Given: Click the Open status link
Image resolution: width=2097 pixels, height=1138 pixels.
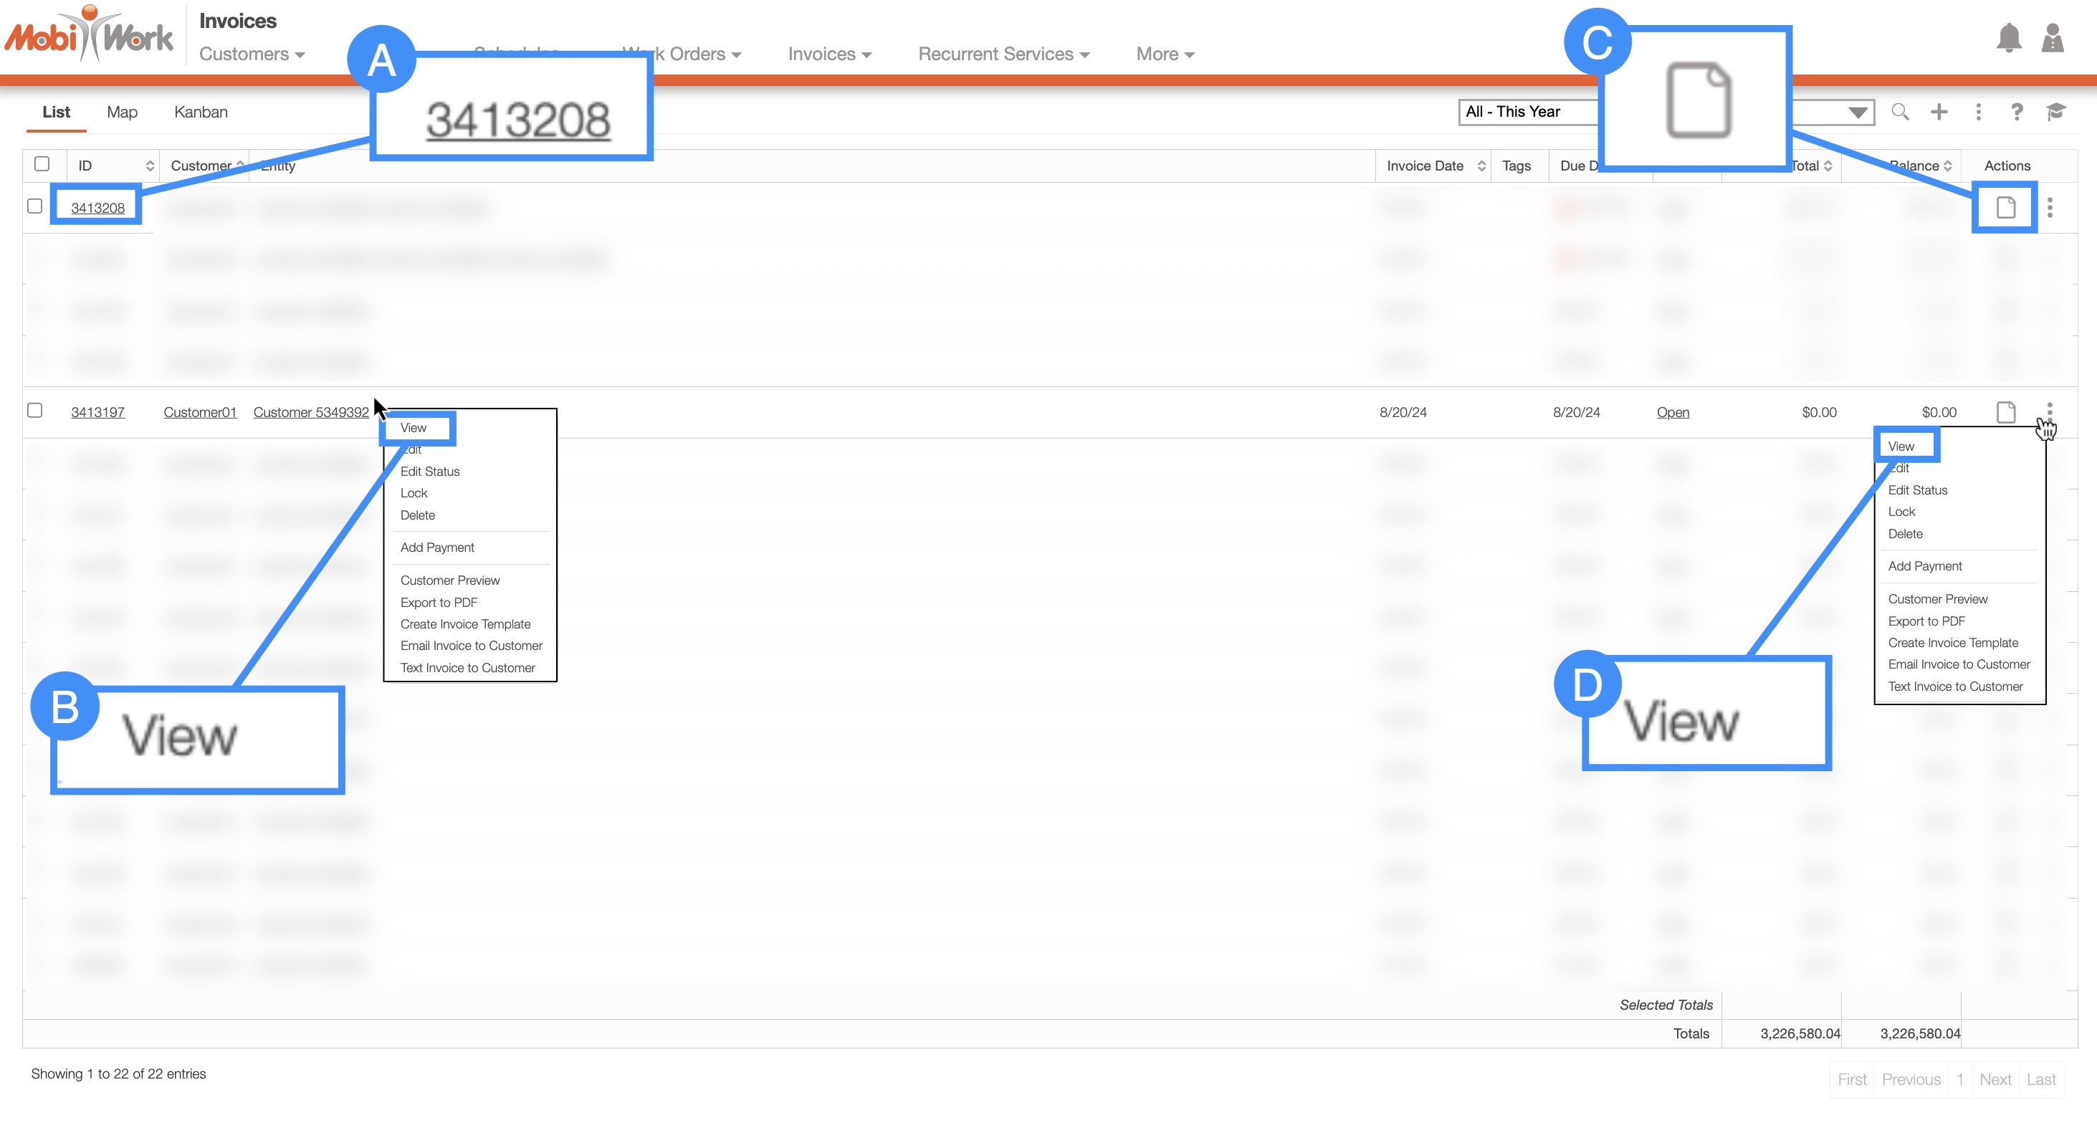Looking at the screenshot, I should 1672,412.
